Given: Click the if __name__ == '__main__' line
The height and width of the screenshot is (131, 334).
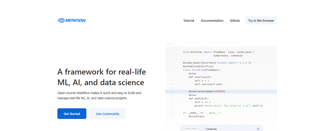Looking at the screenshot, I should pyautogui.click(x=202, y=113).
